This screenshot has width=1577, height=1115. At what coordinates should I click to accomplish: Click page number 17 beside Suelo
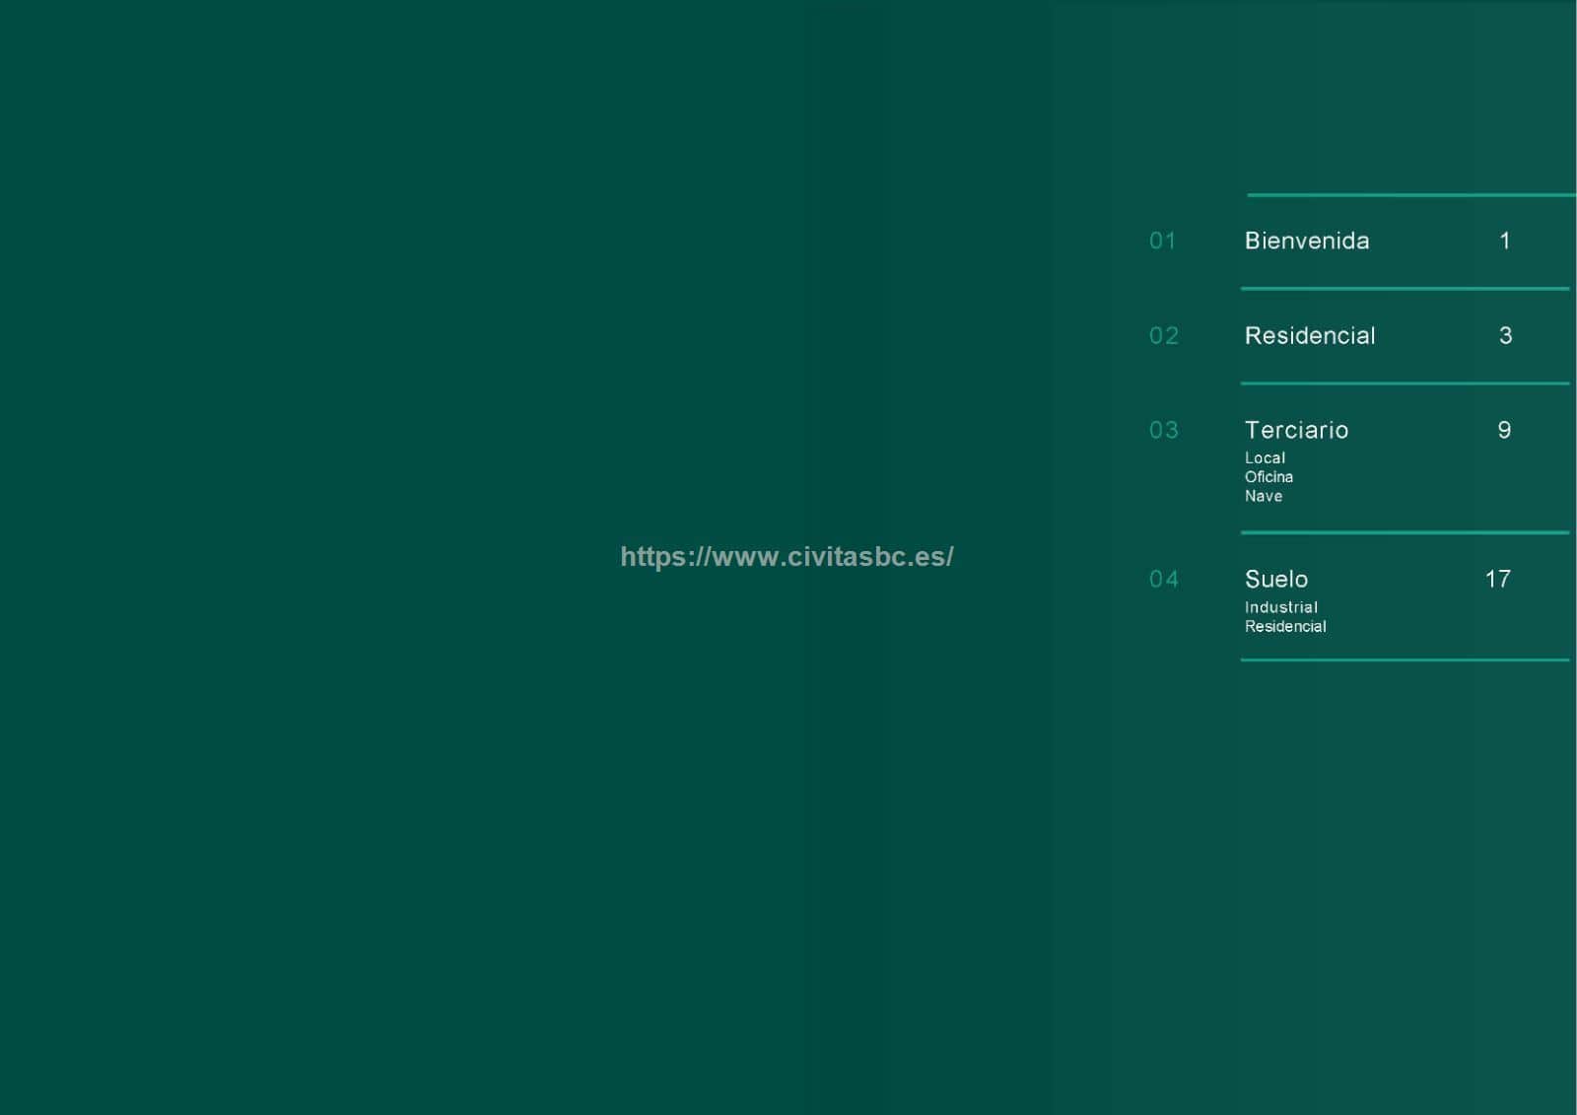pos(1497,579)
